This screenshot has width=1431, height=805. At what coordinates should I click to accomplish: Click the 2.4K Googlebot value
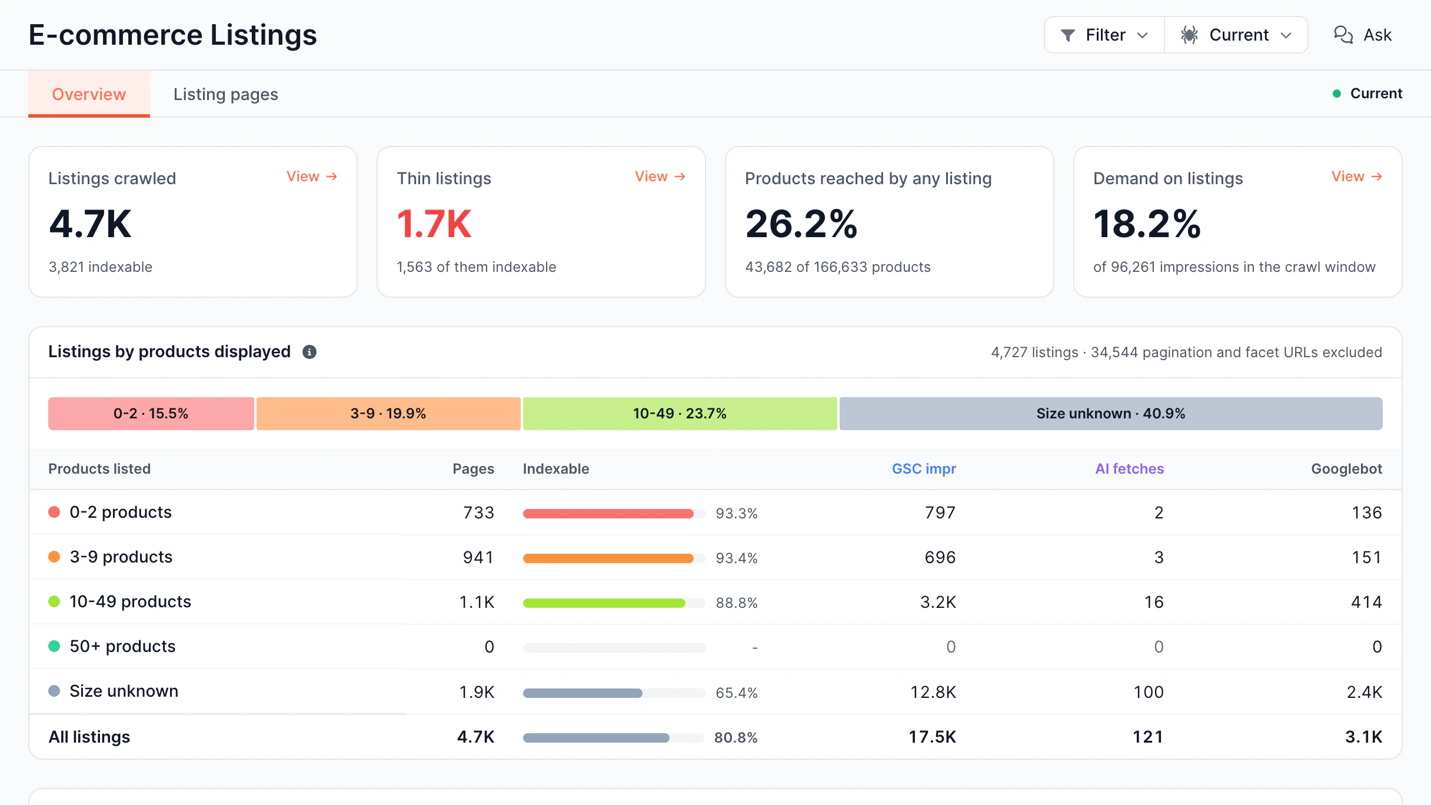pos(1365,692)
